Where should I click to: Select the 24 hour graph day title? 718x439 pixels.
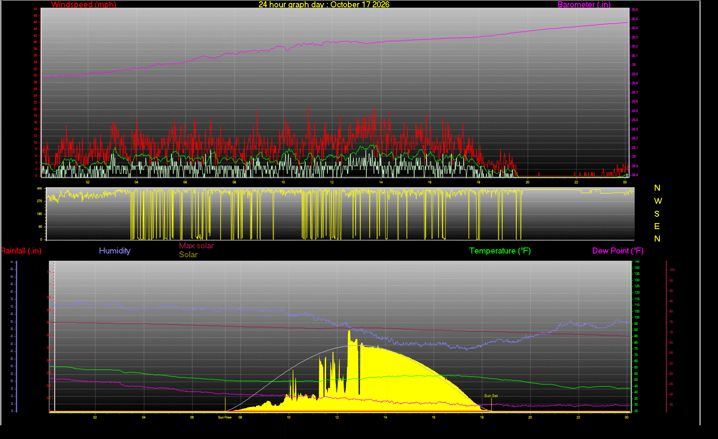[x=324, y=4]
